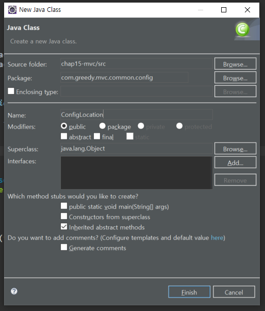Viewport: 265px width, 311px height.
Task: Click the 'Superclass:' label
Action: (23, 149)
